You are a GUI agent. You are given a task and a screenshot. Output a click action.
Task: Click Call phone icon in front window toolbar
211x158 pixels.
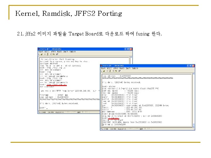[108, 71]
